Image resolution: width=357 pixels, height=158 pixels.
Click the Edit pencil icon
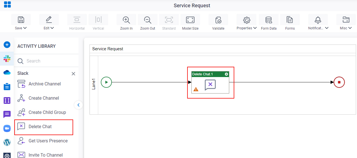tap(49, 20)
